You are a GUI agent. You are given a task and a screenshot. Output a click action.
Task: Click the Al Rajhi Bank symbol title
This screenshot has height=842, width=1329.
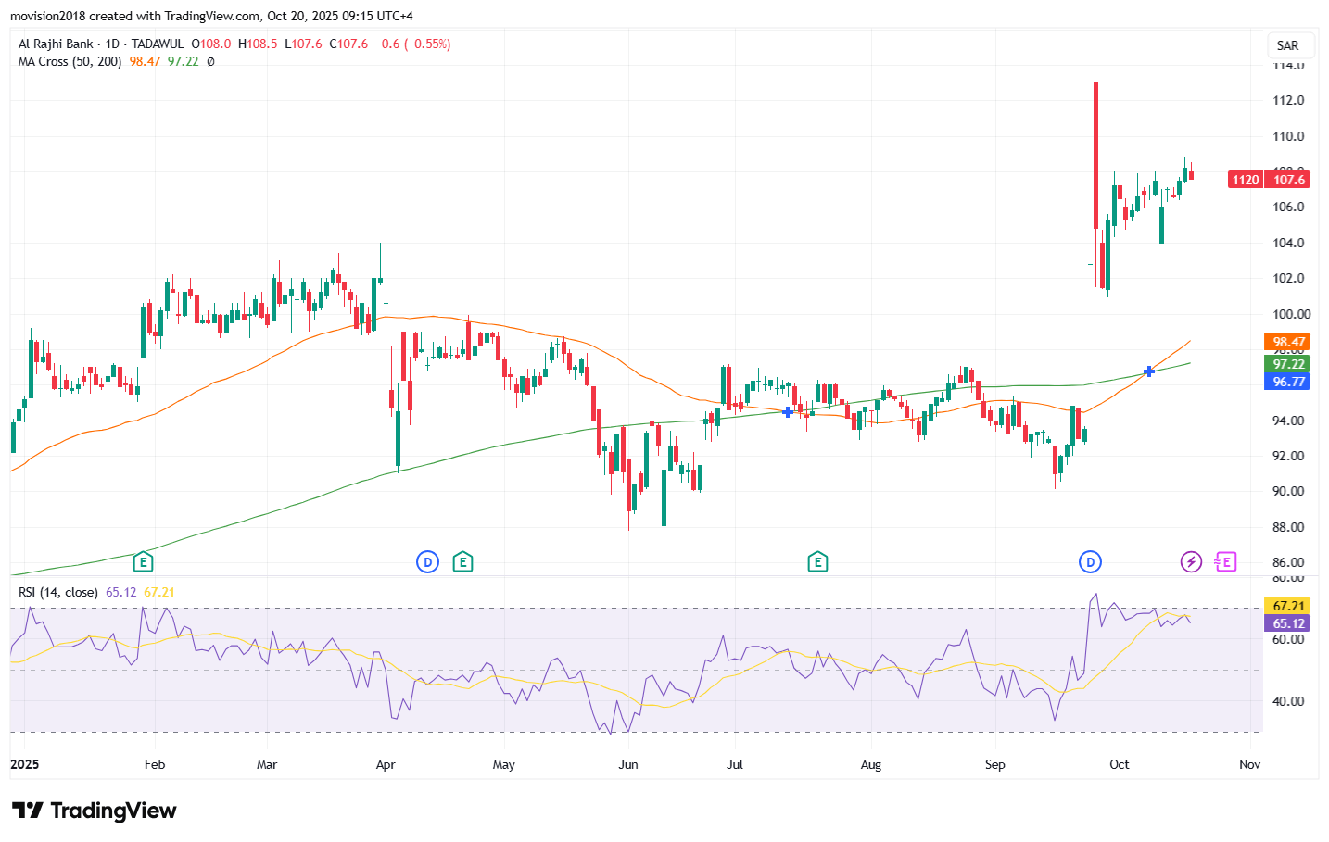coord(56,44)
